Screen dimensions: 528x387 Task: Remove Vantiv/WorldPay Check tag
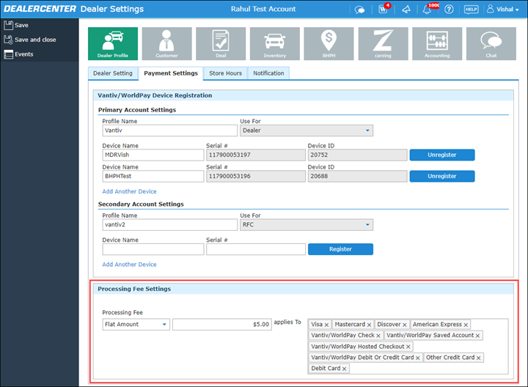click(x=378, y=336)
